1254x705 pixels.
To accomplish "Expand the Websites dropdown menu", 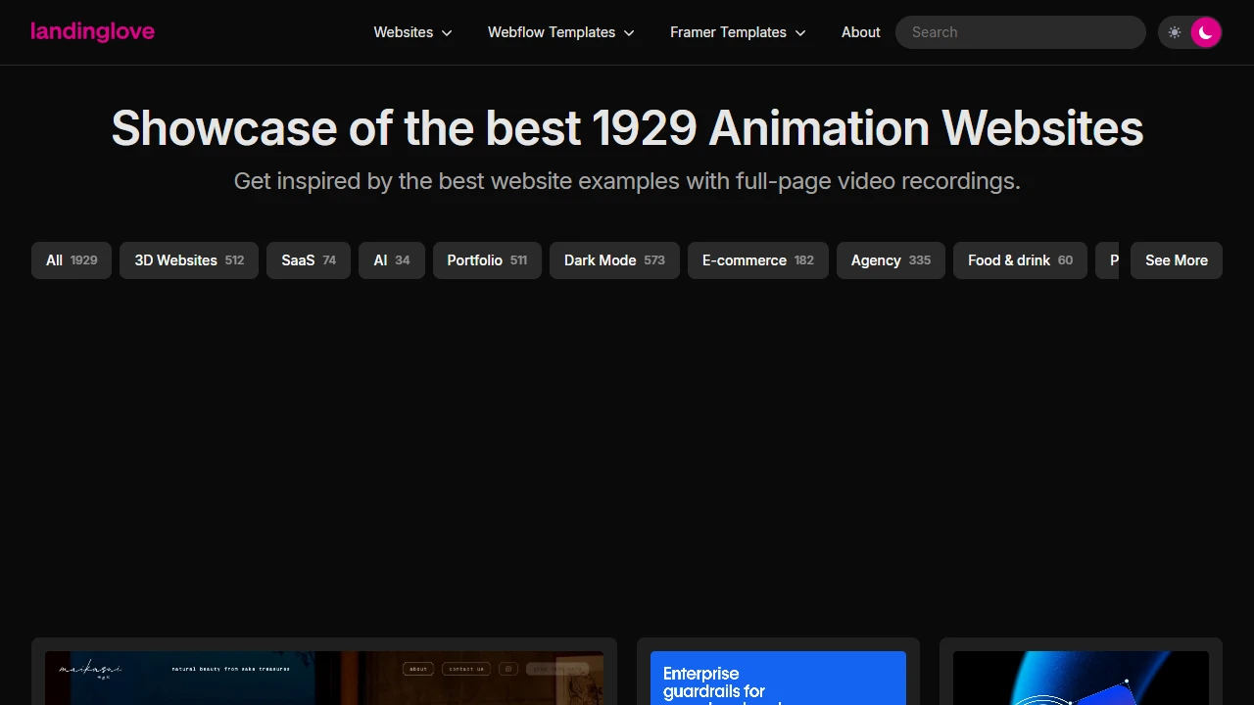I will click(x=412, y=32).
